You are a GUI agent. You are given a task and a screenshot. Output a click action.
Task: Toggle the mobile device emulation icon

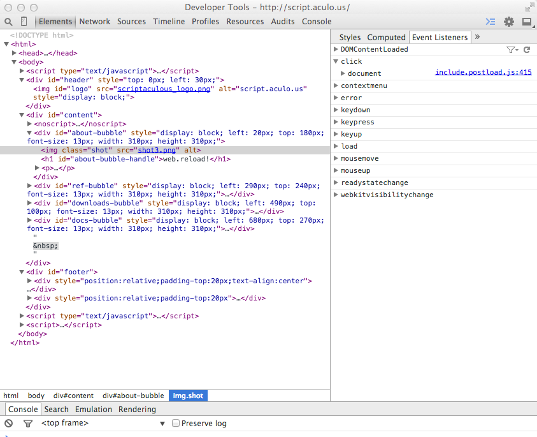24,21
